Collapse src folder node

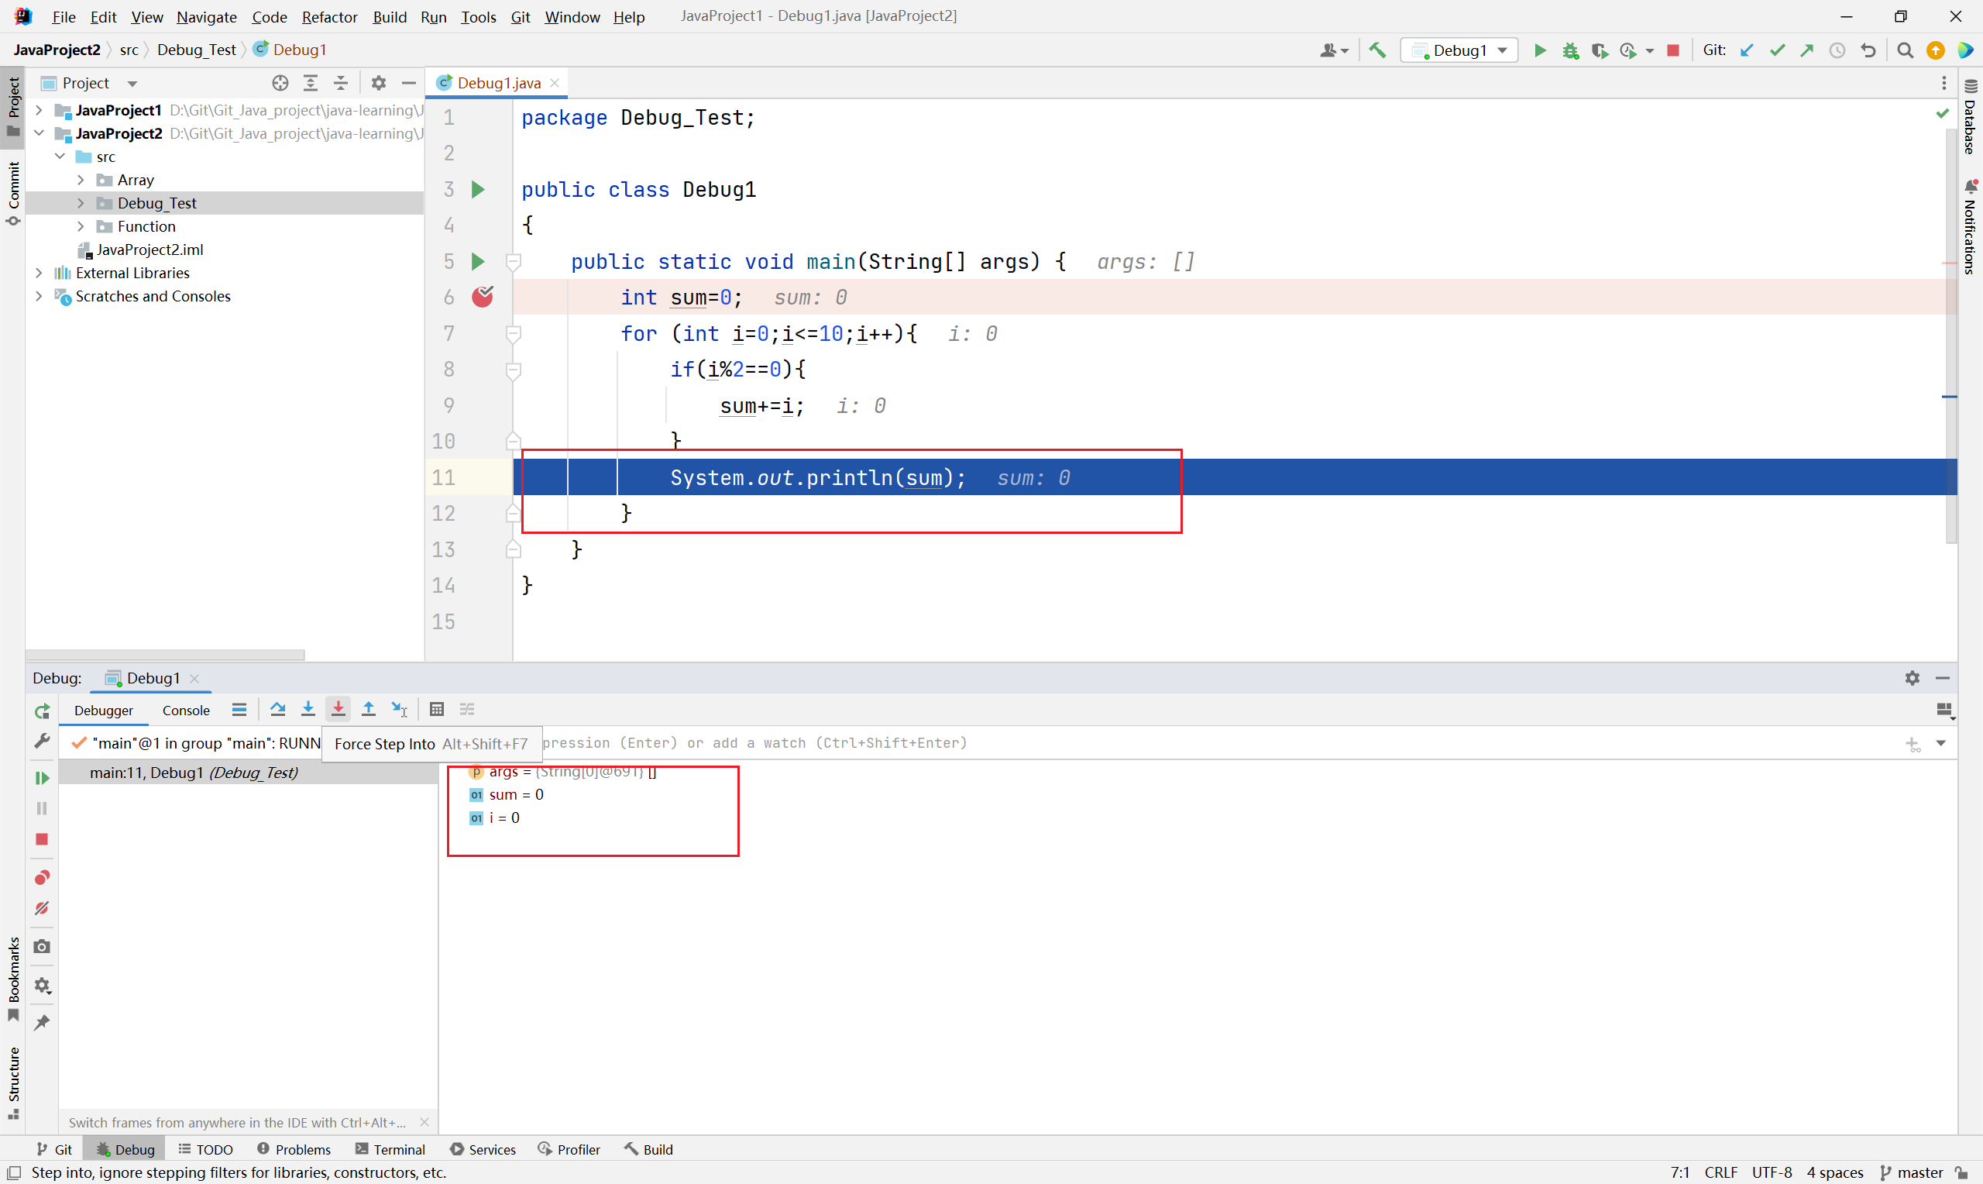[x=60, y=157]
